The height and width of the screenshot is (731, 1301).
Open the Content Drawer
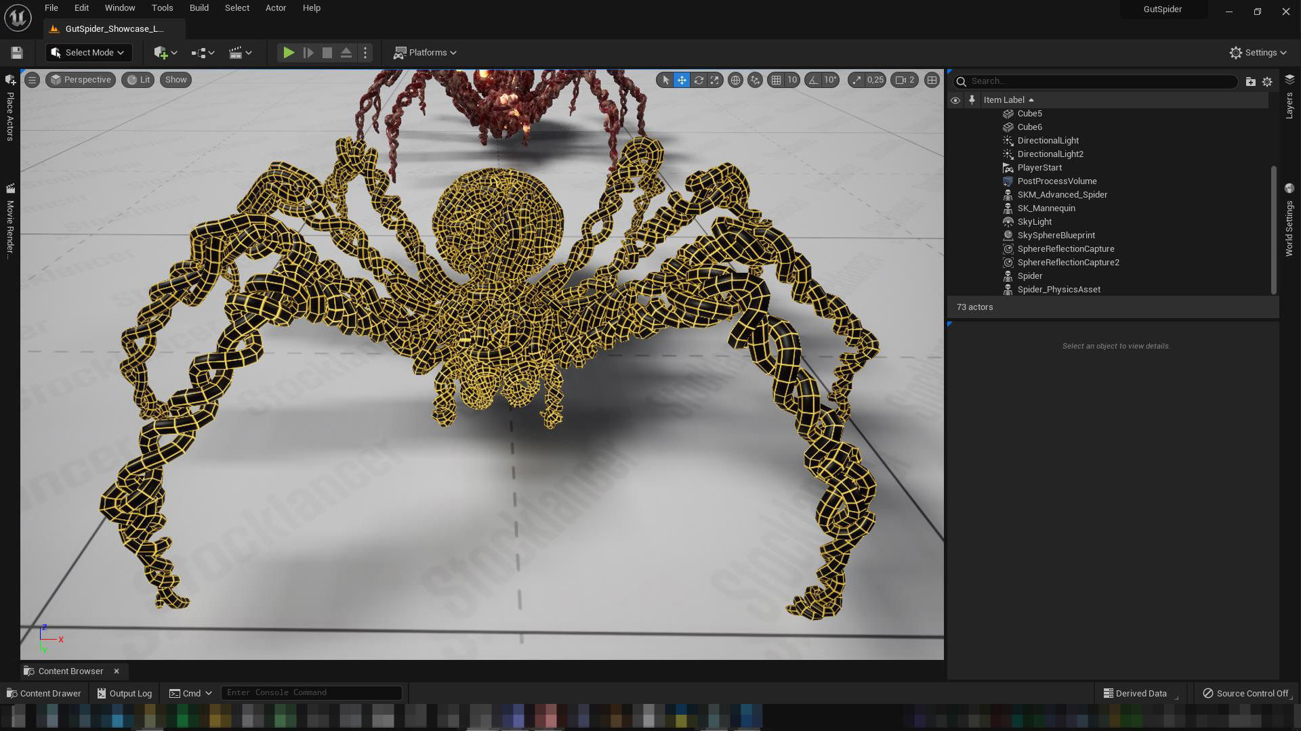[44, 693]
